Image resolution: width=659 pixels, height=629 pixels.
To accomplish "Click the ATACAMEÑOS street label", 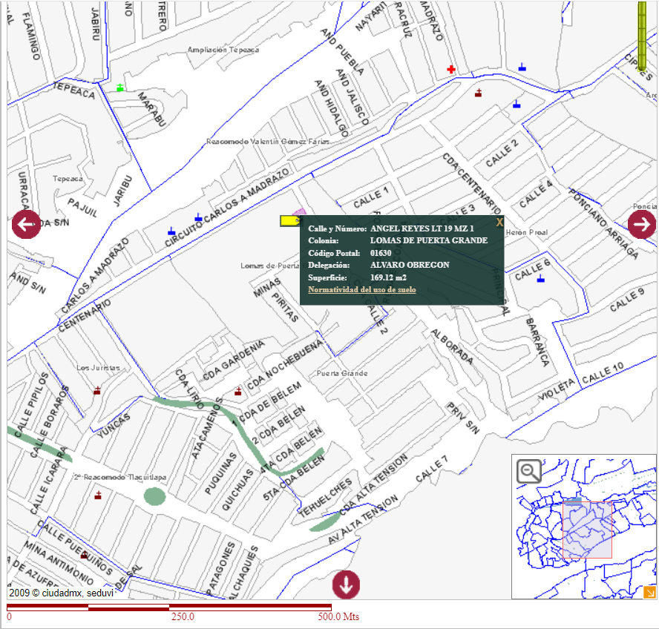I will pos(206,428).
